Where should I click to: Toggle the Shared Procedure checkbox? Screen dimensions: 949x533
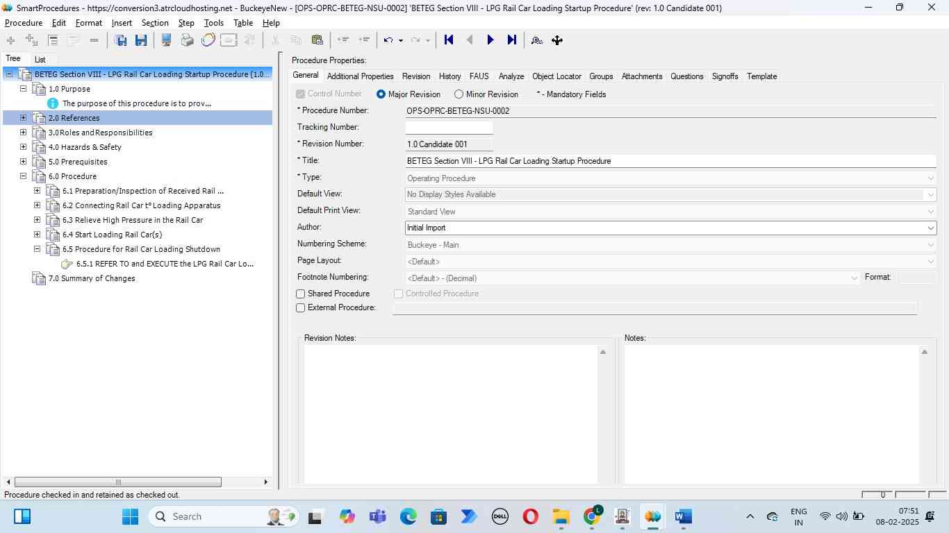click(301, 294)
